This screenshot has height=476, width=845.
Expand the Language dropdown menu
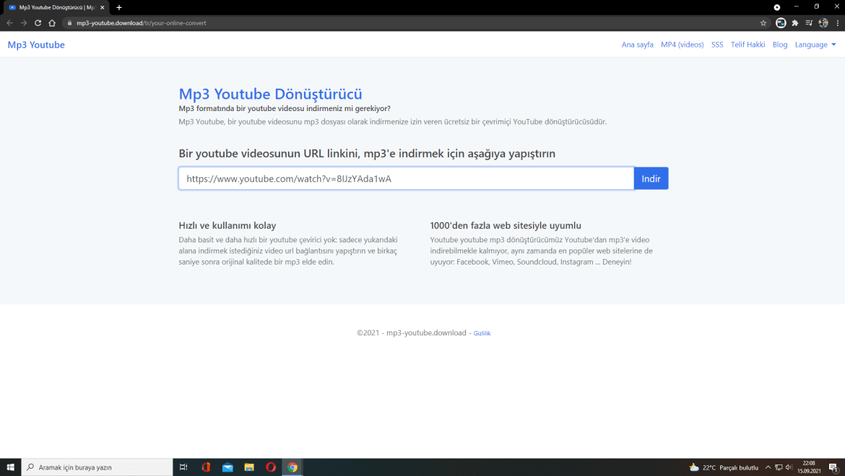click(815, 44)
